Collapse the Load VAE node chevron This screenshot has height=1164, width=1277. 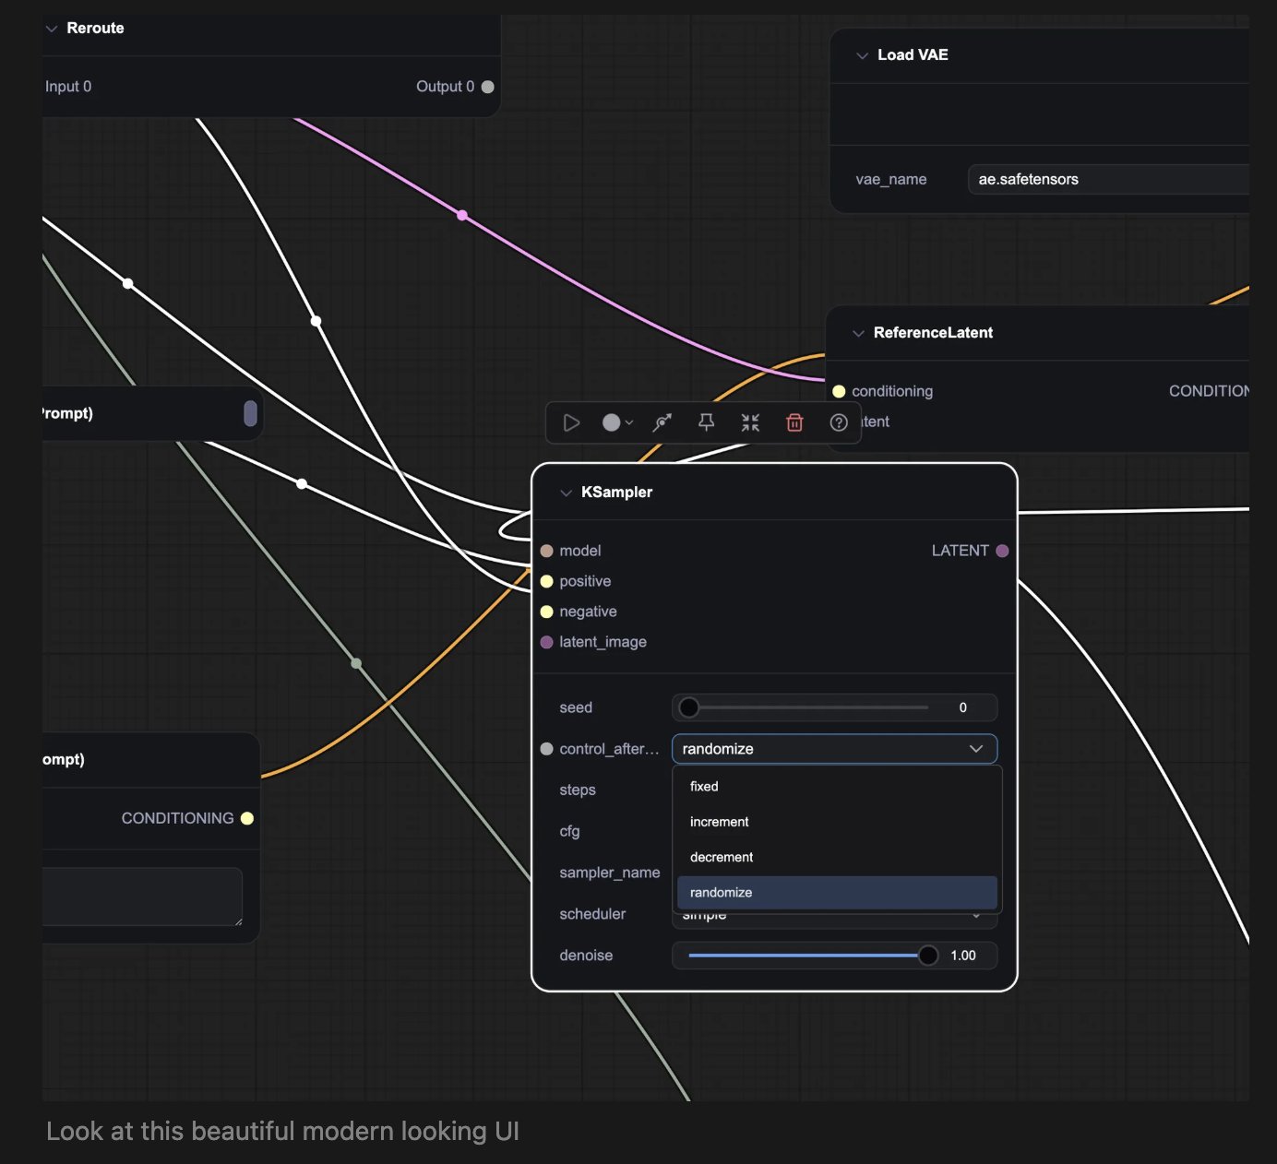click(862, 55)
